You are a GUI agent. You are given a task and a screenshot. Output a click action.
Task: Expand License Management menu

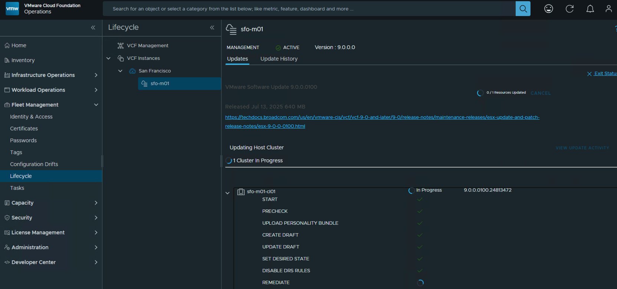tap(96, 233)
